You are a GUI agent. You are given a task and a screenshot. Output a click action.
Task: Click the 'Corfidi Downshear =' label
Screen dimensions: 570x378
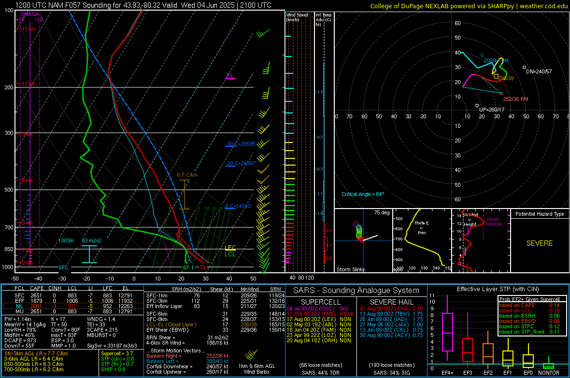click(170, 366)
